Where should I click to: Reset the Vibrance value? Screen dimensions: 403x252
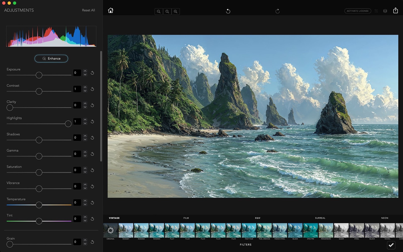pyautogui.click(x=92, y=186)
